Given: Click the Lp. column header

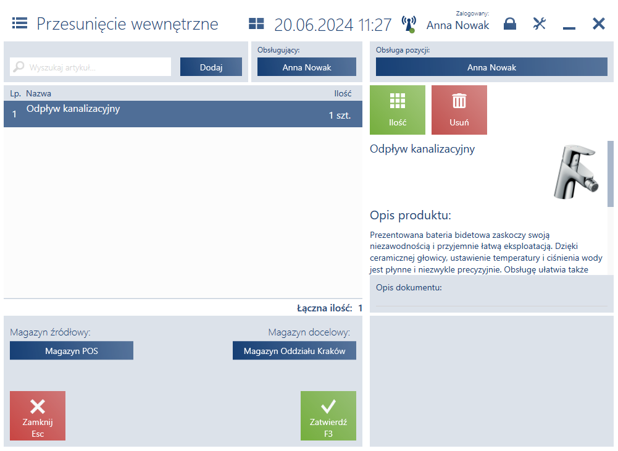Looking at the screenshot, I should (15, 93).
